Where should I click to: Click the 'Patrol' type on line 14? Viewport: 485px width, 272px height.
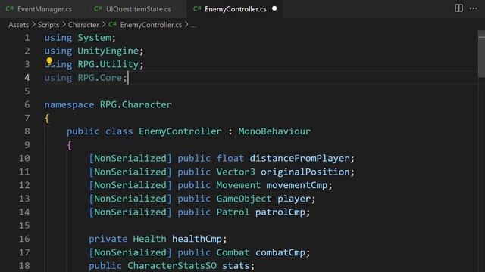(x=233, y=212)
